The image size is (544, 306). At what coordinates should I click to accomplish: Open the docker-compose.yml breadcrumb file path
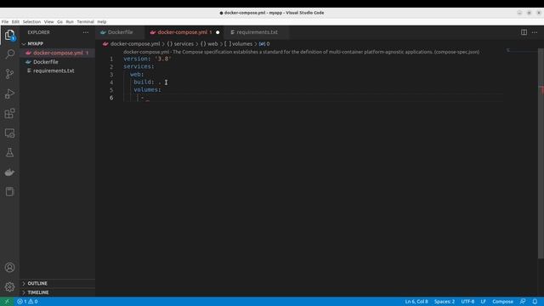tap(135, 43)
